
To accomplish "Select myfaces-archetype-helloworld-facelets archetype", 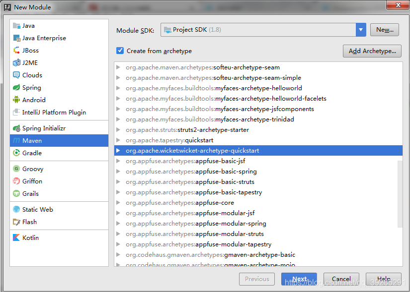I will (258, 98).
